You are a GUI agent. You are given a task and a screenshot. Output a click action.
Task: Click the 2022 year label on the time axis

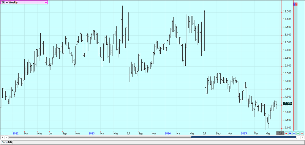(15, 133)
